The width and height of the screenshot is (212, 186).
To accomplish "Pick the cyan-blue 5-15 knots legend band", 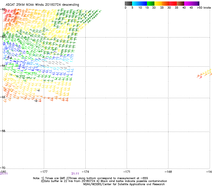I will point(140,3).
